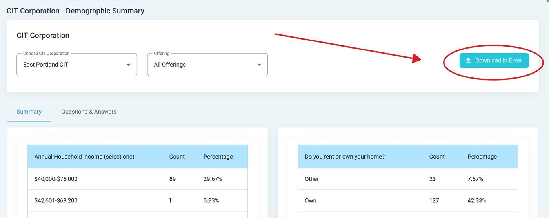The image size is (549, 218).
Task: Expand the Choose CIT Corporation dropdown arrow
Action: (128, 65)
